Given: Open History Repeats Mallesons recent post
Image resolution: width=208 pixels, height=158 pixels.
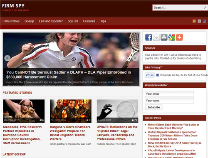Looking at the screenshot, I should coord(173,136).
